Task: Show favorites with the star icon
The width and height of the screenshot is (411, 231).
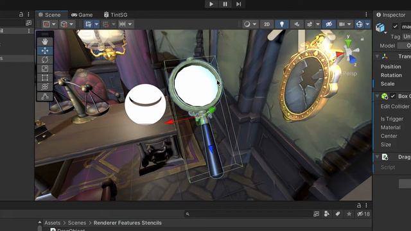Action: coord(349,214)
